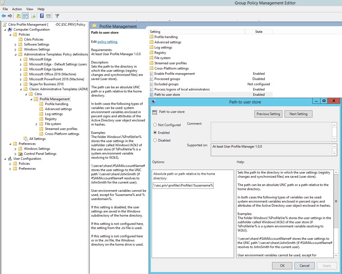Click the Computer Configuration icon in tree
The height and width of the screenshot is (274, 342).
[10, 30]
